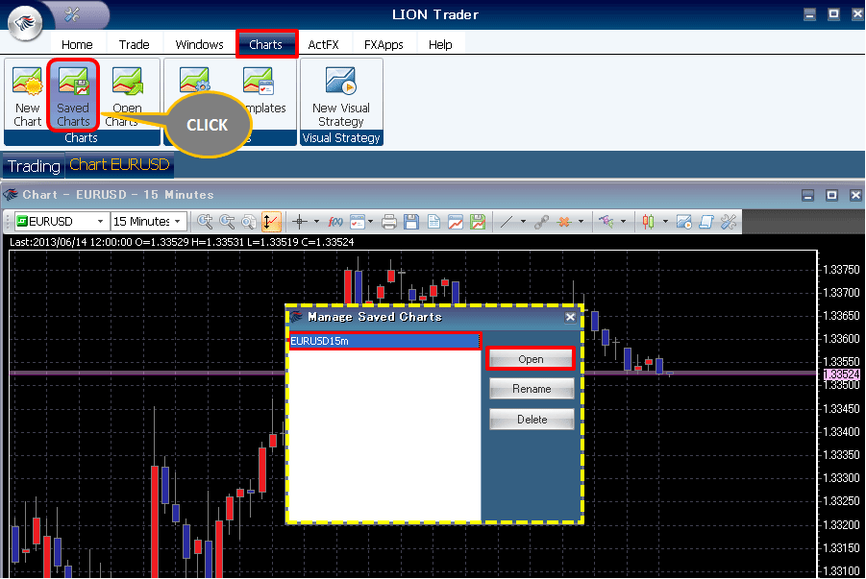Expand the template icon dropdown arrow

[371, 222]
